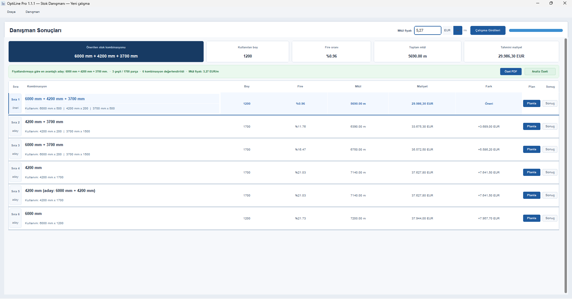Select the Sıra 4 rank badge

point(15,172)
